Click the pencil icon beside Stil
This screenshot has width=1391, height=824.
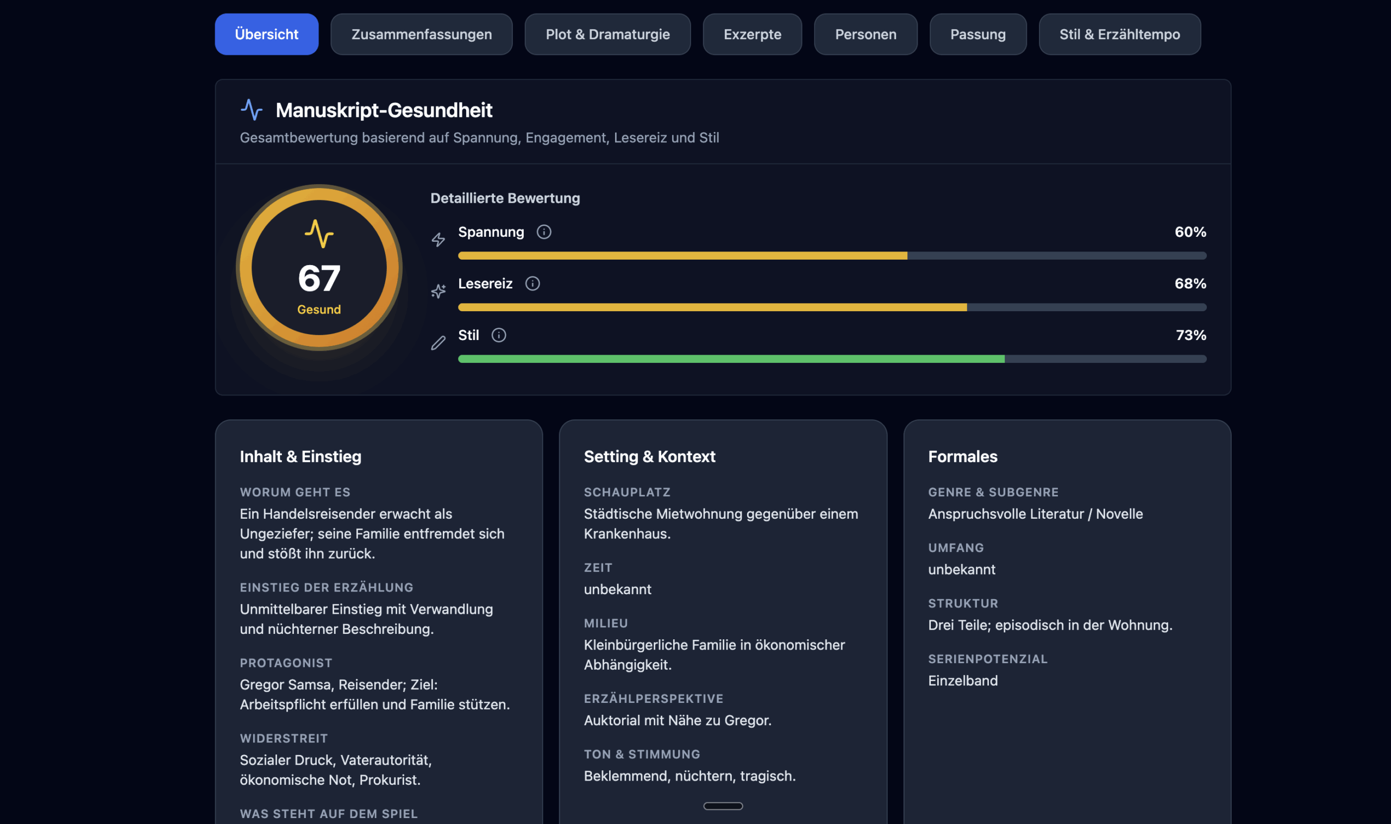click(x=438, y=343)
